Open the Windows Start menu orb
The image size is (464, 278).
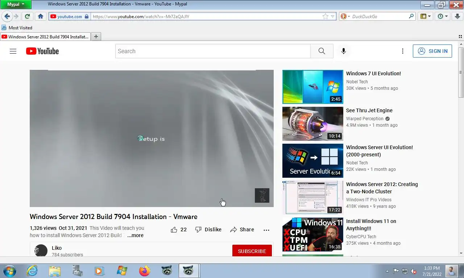(9, 271)
